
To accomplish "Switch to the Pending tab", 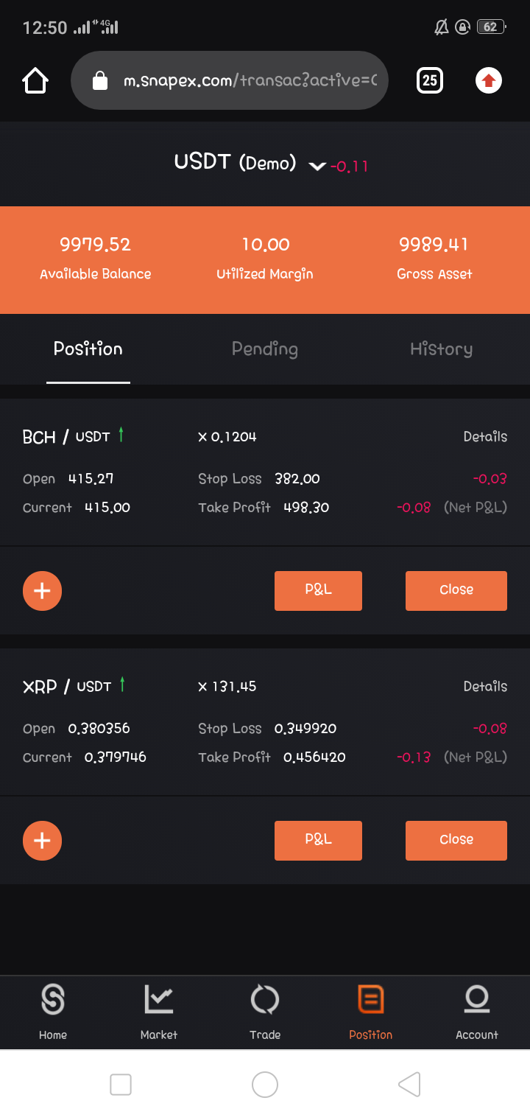I will [x=265, y=349].
